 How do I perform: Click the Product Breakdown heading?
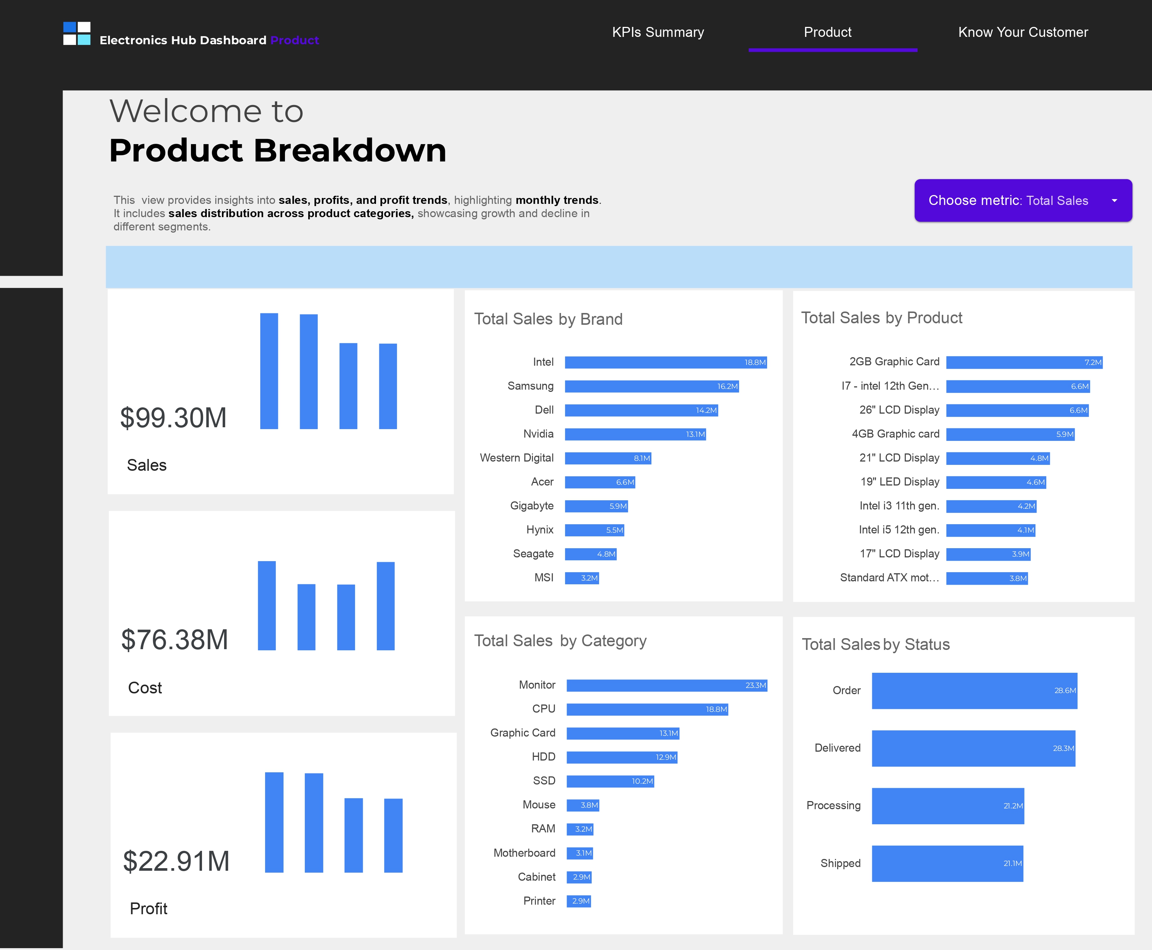point(278,150)
